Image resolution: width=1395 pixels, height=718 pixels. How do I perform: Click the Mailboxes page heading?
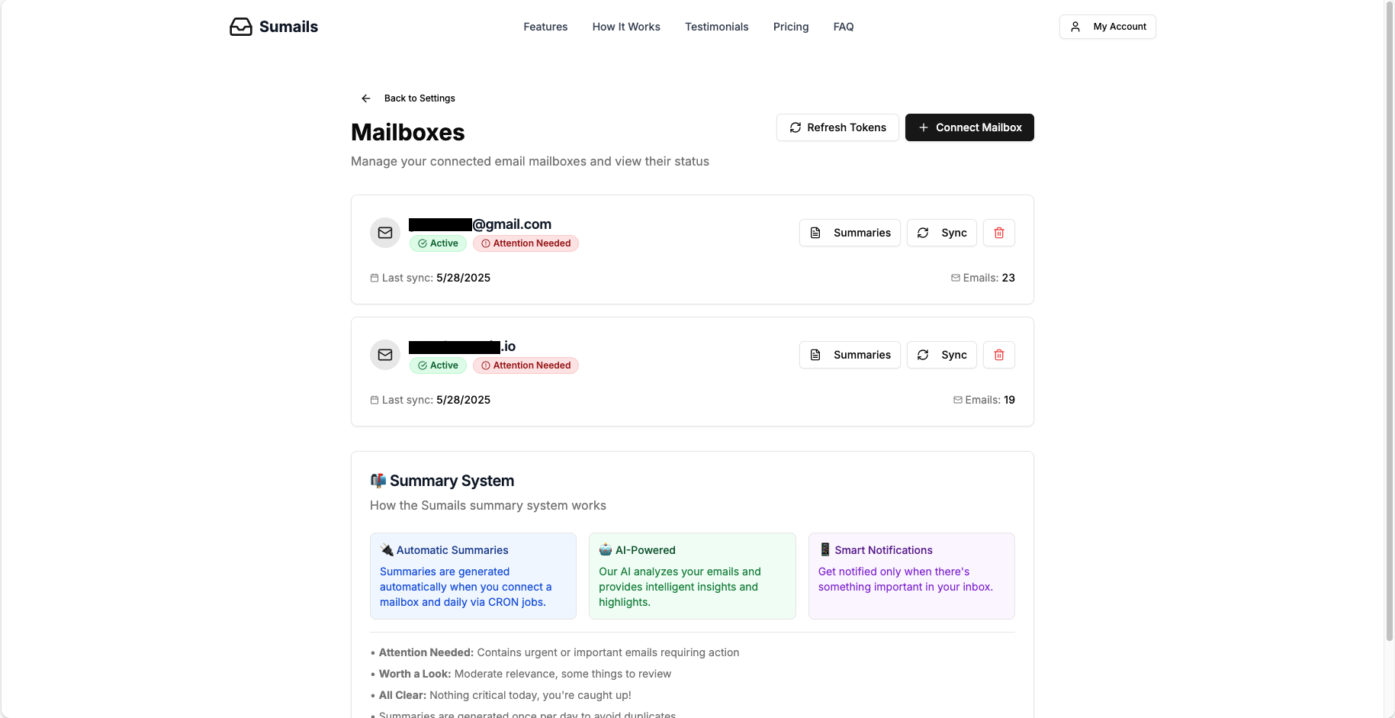407,132
